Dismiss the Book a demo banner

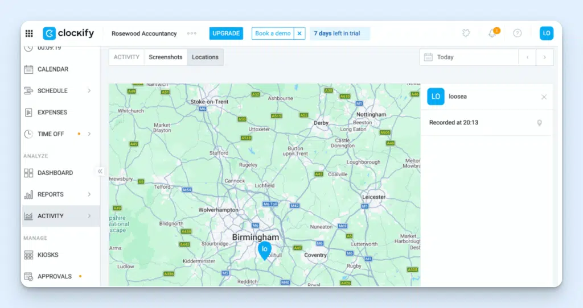[299, 34]
